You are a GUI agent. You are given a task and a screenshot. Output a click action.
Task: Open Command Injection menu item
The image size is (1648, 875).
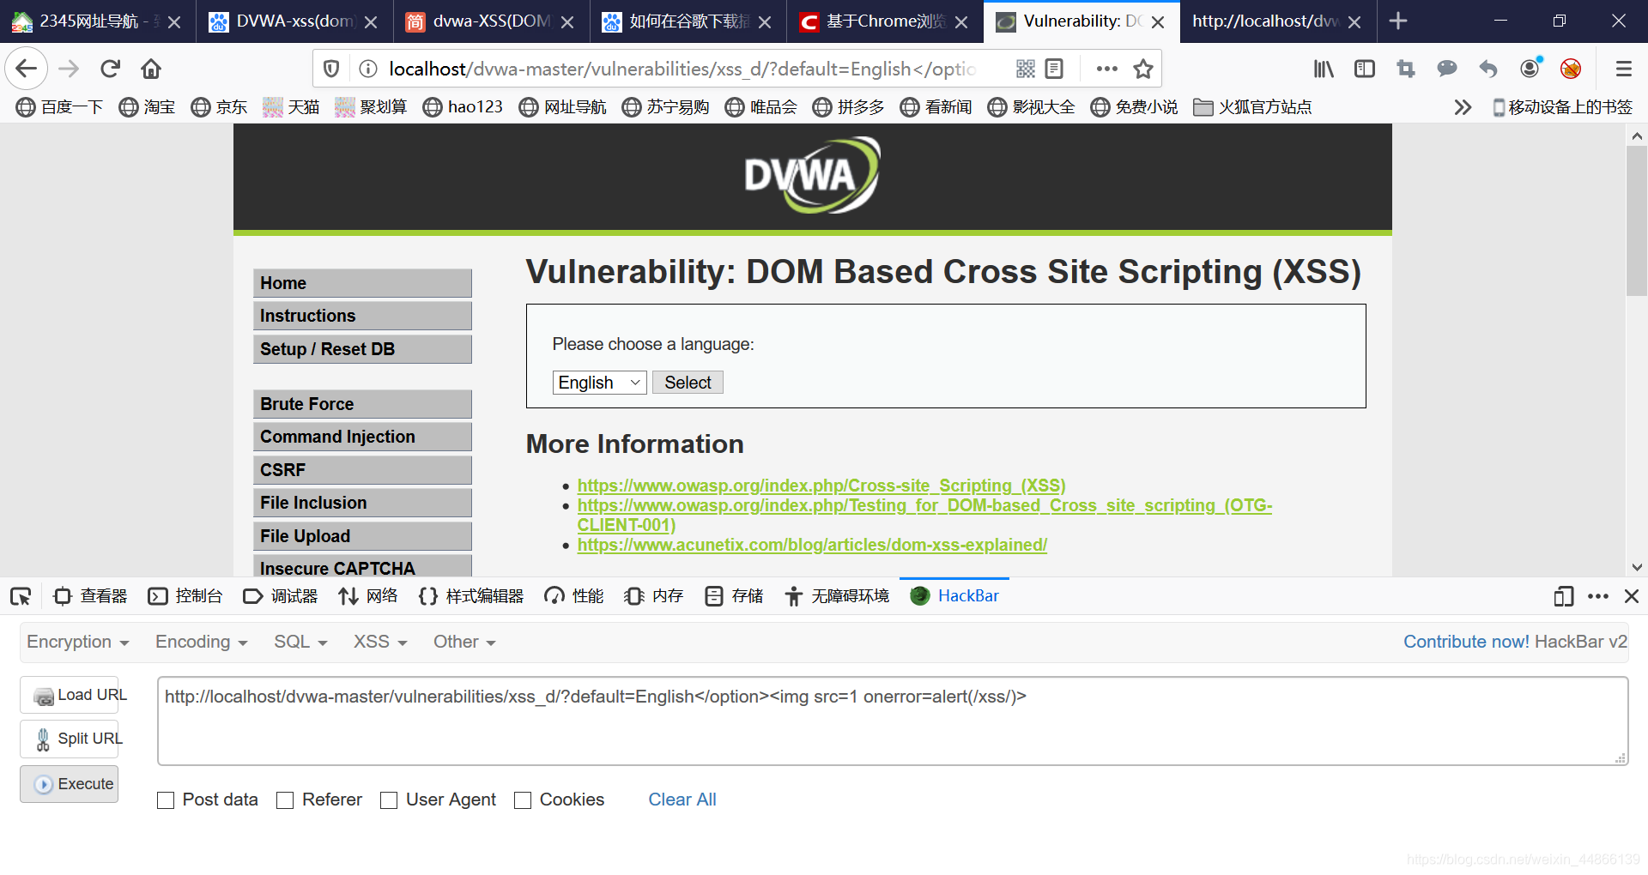click(x=362, y=437)
